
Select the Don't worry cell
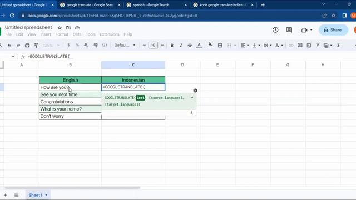click(70, 116)
